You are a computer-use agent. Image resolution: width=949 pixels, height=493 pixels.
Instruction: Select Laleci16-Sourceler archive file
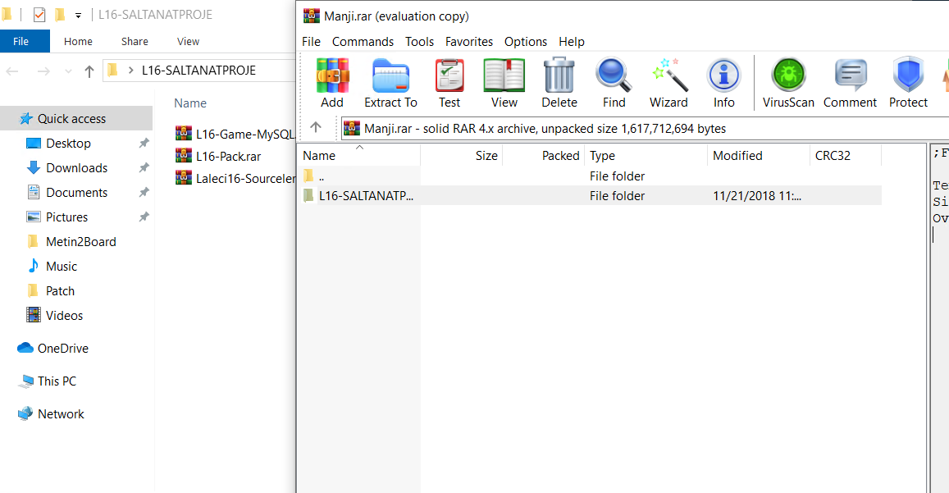tap(235, 179)
